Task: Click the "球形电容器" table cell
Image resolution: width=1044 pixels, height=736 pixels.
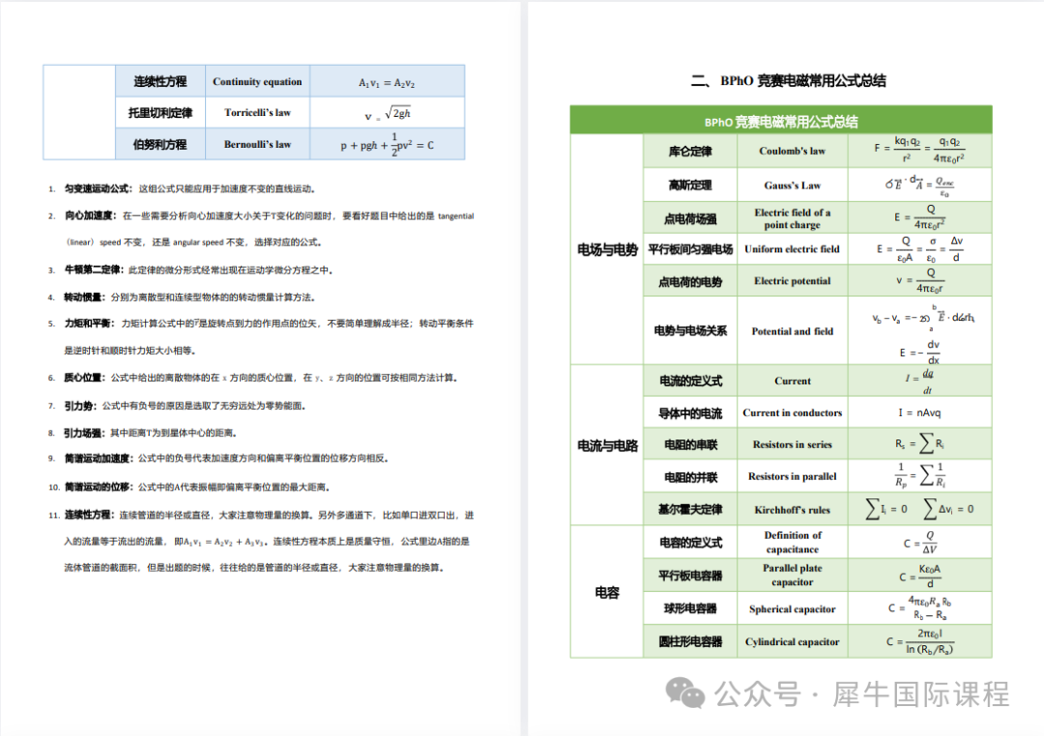Action: pos(690,609)
